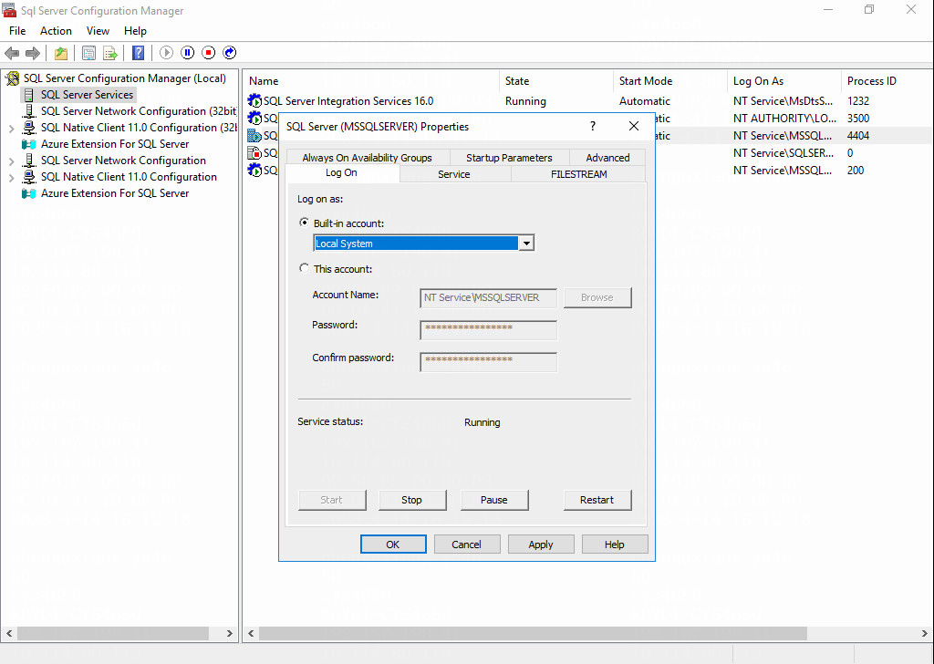Open the Built-in account dropdown showing Local System
This screenshot has width=934, height=664.
pos(526,243)
